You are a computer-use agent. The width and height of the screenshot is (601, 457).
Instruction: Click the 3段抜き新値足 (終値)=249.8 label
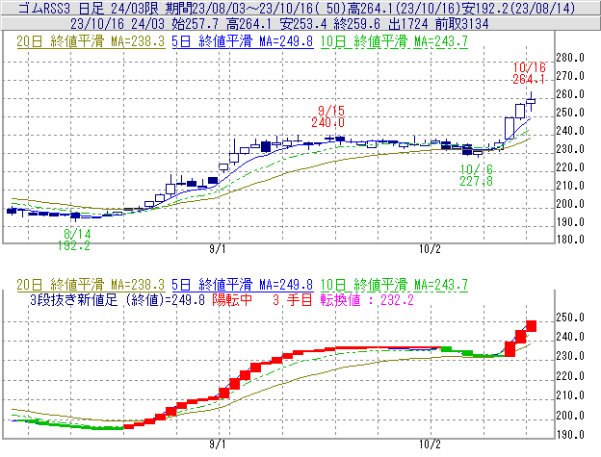coord(118,299)
